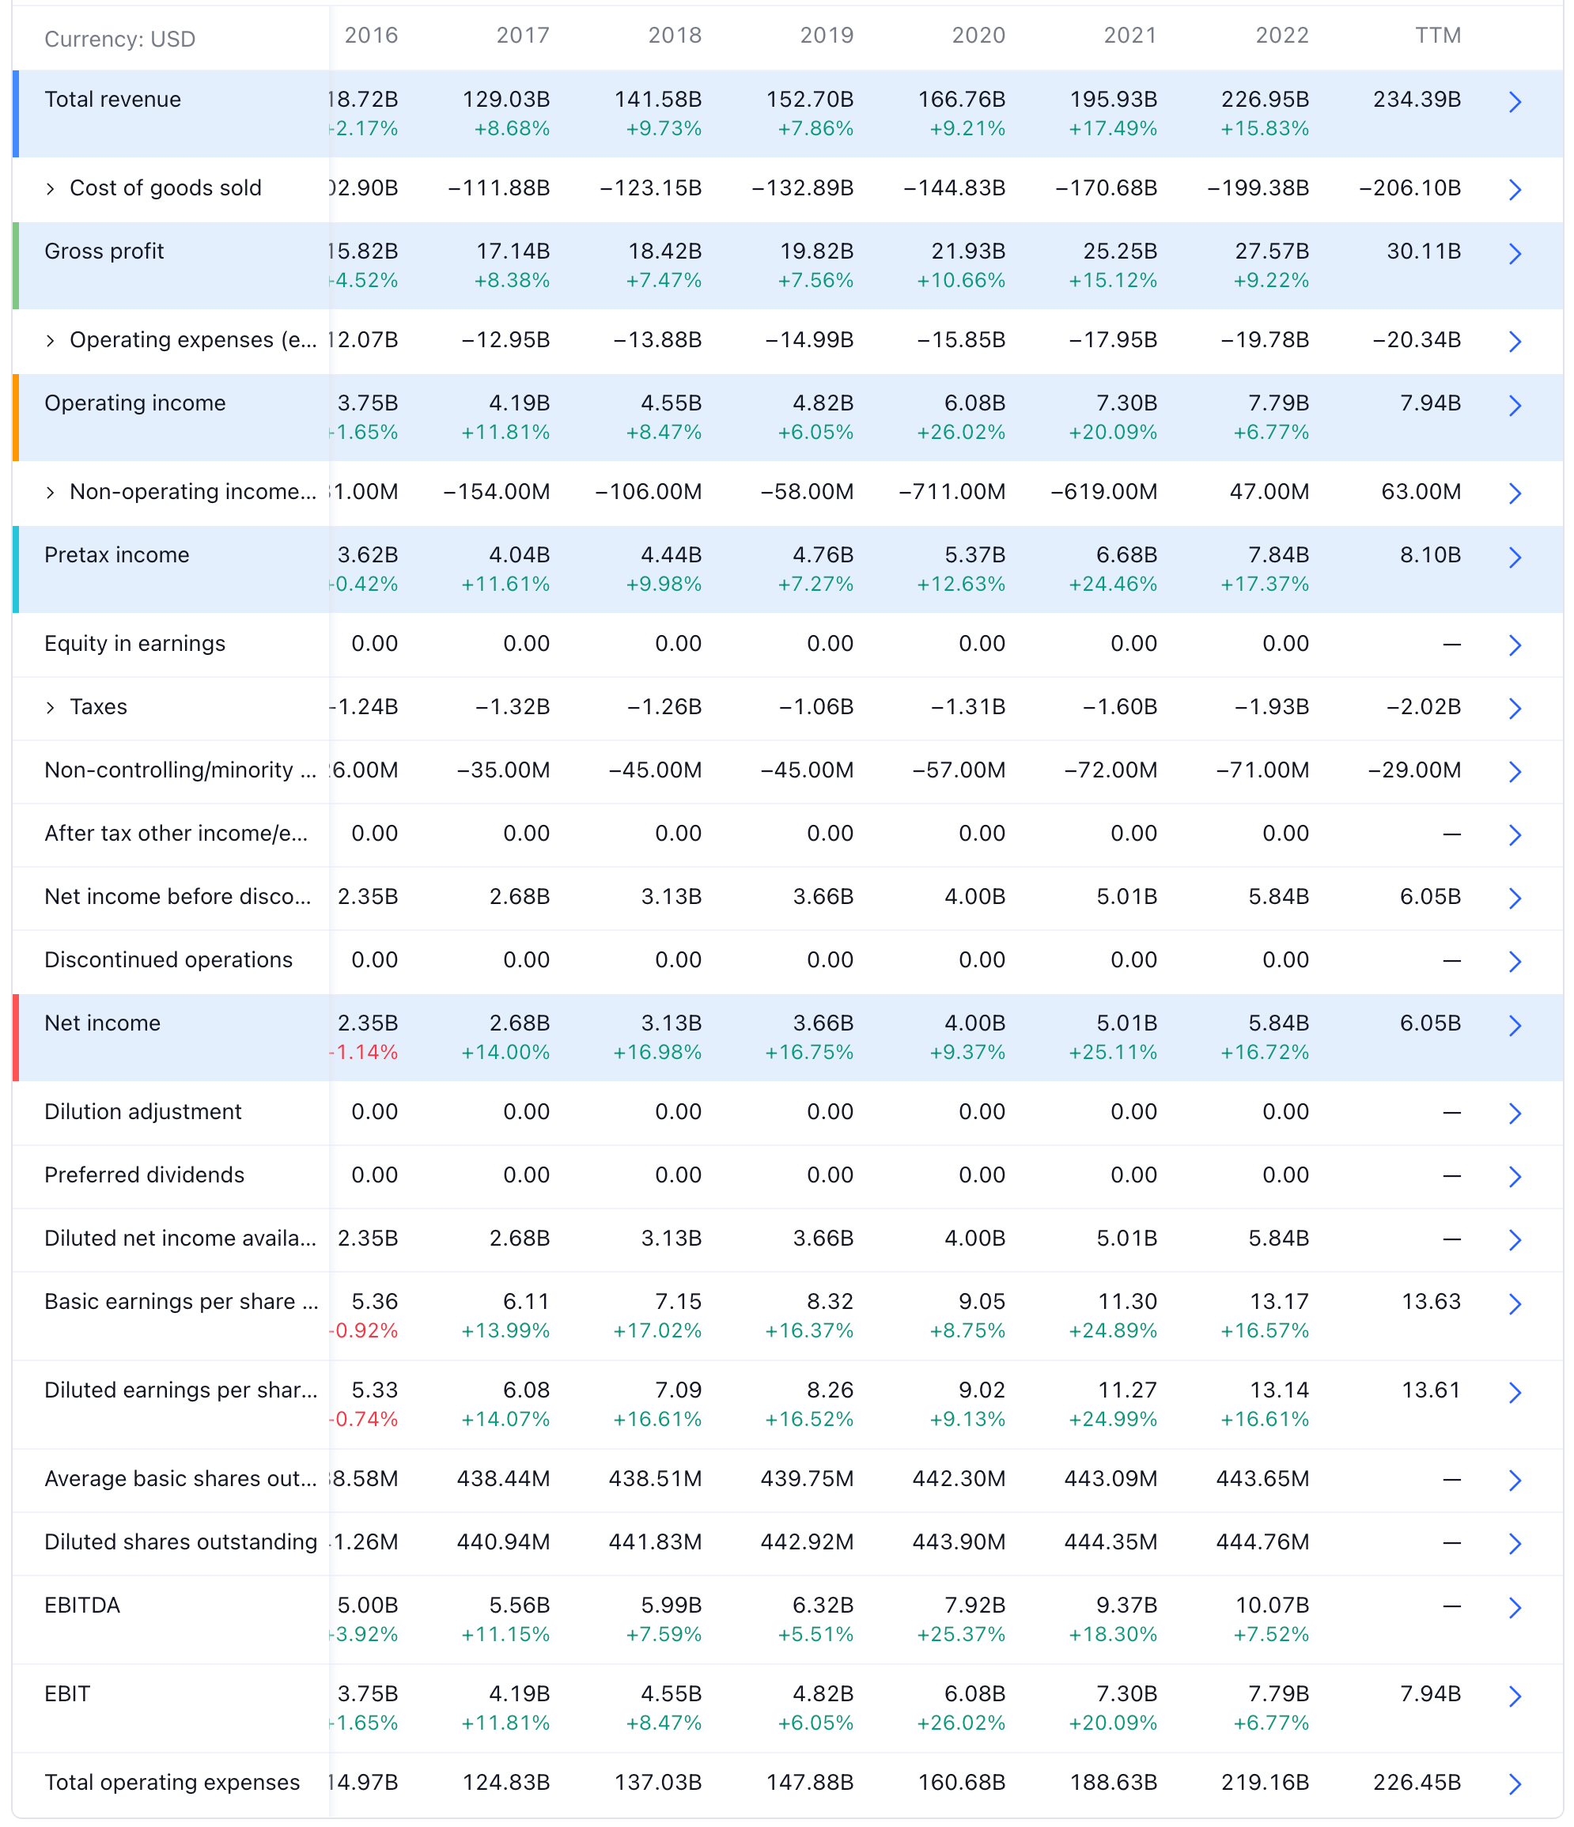1574x1827 pixels.
Task: Click arrow next to Preferred dividends row
Action: 1514,1176
